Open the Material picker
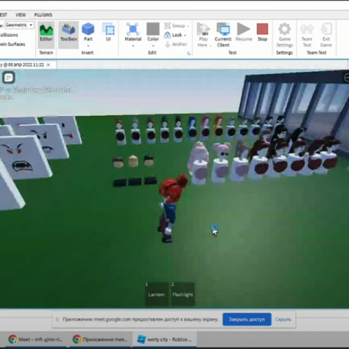Screen dimensions: 349x349 point(133,32)
